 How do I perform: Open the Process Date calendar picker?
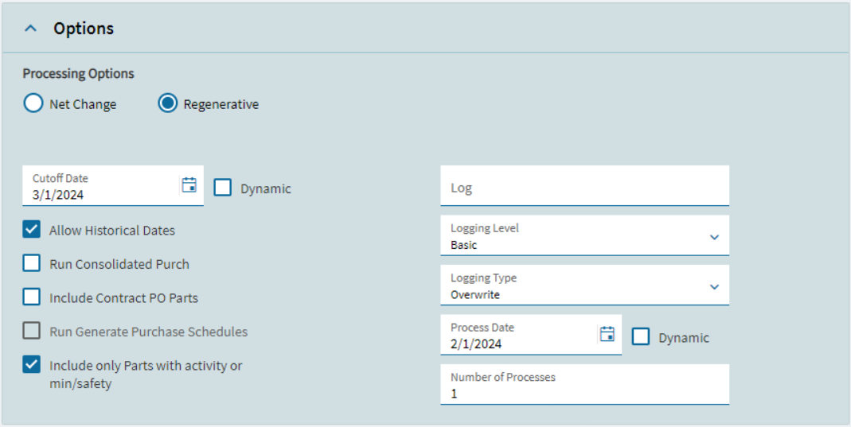coord(607,334)
